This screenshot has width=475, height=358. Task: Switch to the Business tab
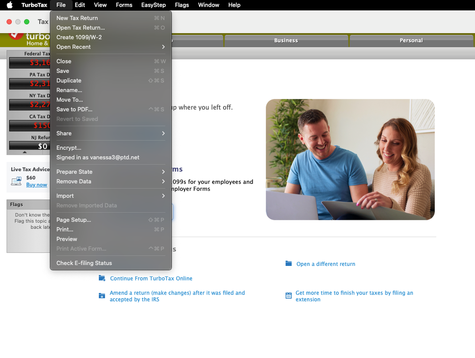coord(286,40)
